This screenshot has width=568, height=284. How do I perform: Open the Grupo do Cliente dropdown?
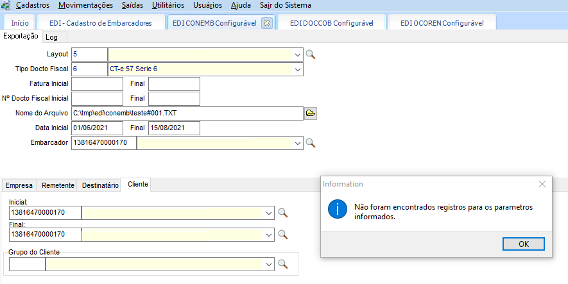[x=268, y=263]
